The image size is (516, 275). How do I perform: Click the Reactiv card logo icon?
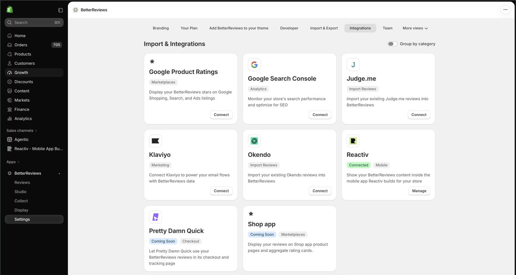353,141
